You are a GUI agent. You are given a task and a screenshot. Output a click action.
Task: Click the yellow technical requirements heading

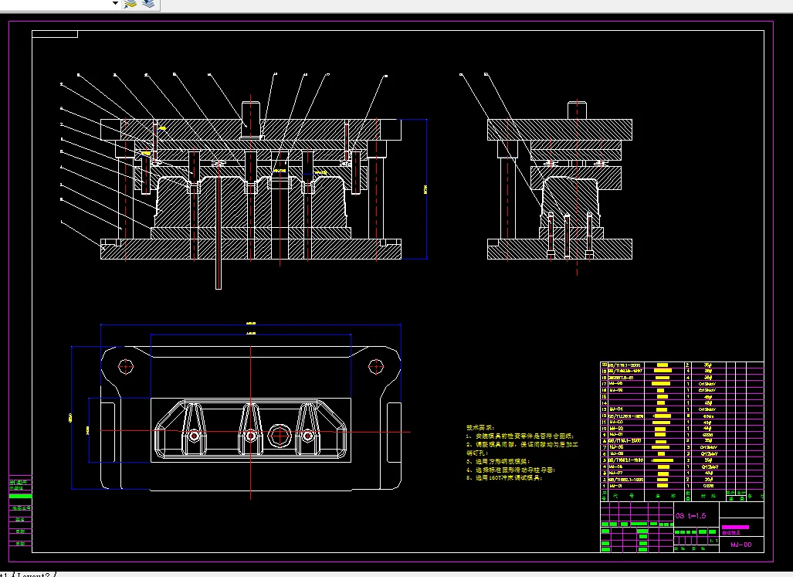pos(480,427)
